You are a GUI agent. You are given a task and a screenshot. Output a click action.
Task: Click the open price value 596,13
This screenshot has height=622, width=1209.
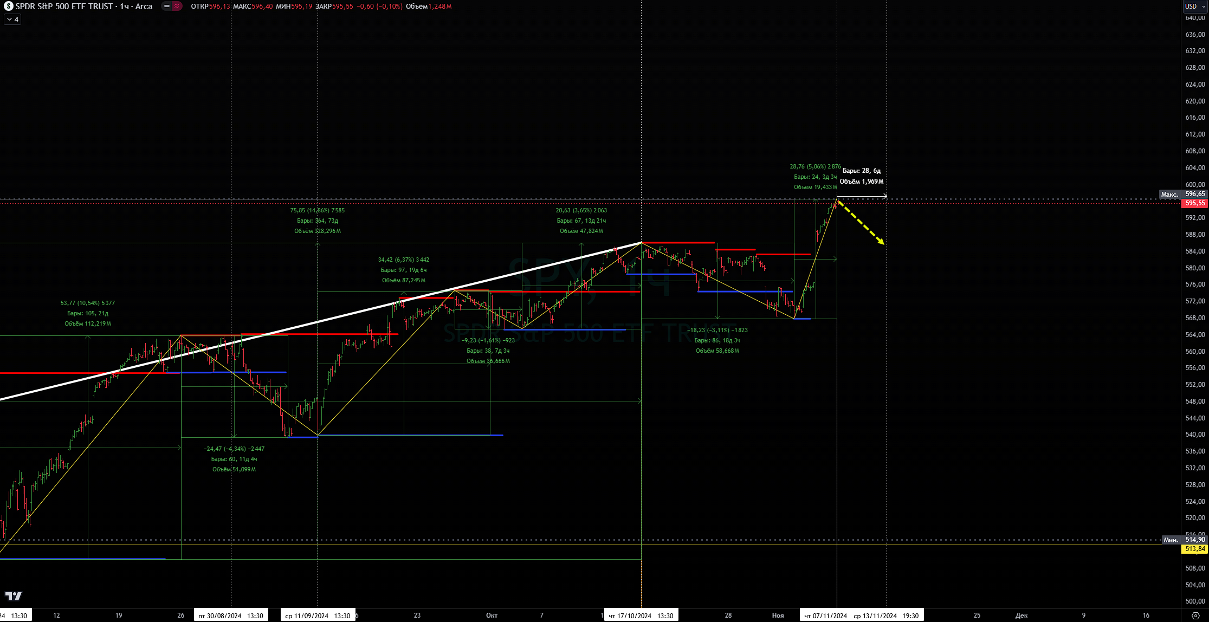pos(219,7)
